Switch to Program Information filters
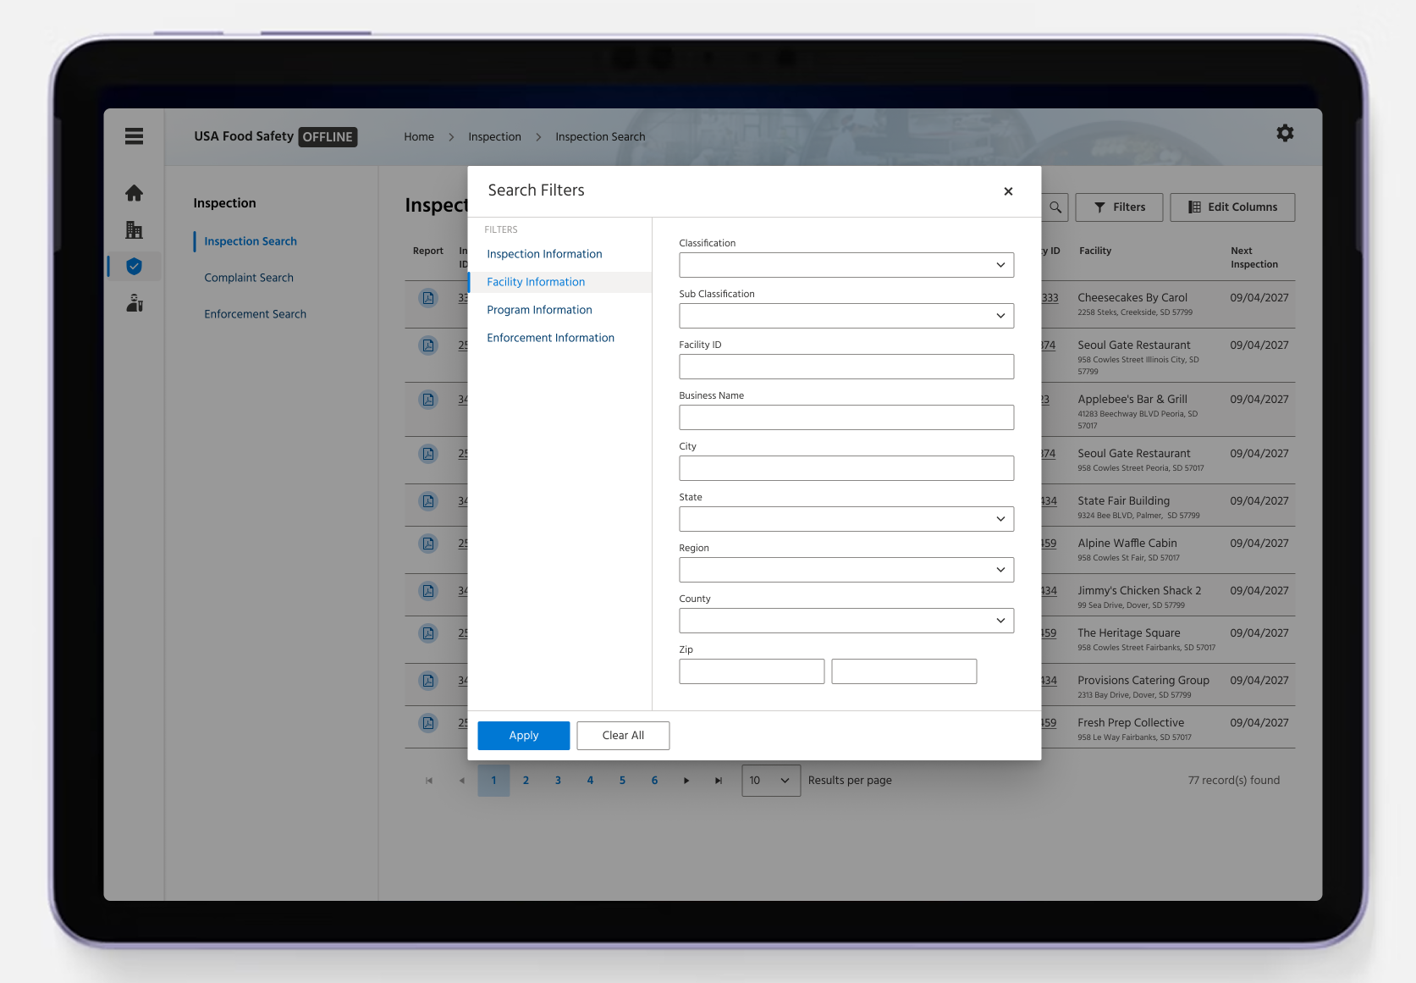The width and height of the screenshot is (1416, 983). pyautogui.click(x=539, y=310)
